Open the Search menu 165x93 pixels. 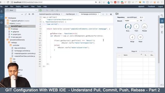click(26, 6)
